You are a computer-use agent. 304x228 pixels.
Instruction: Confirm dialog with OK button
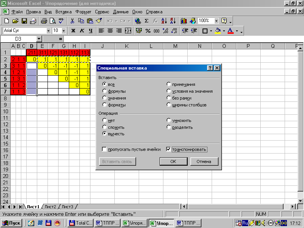point(173,161)
